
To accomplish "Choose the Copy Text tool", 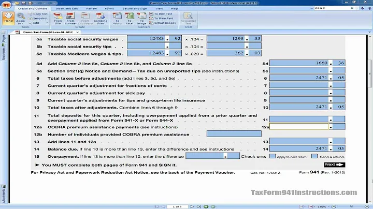I will 38,14.
